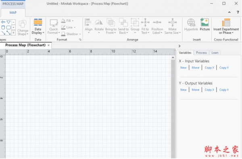Screen dimensions: 242x159
Task: Select the Process Map (Flowchart) document tab
Action: point(25,45)
